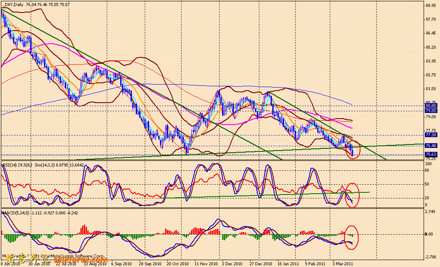
Task: Click the 30 Jun 2010 date label
Action: [40, 264]
